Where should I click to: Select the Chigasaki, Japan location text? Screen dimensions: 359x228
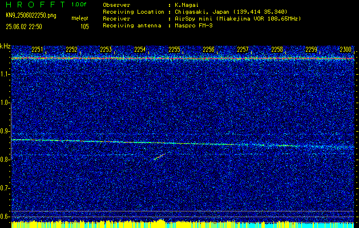coord(231,11)
